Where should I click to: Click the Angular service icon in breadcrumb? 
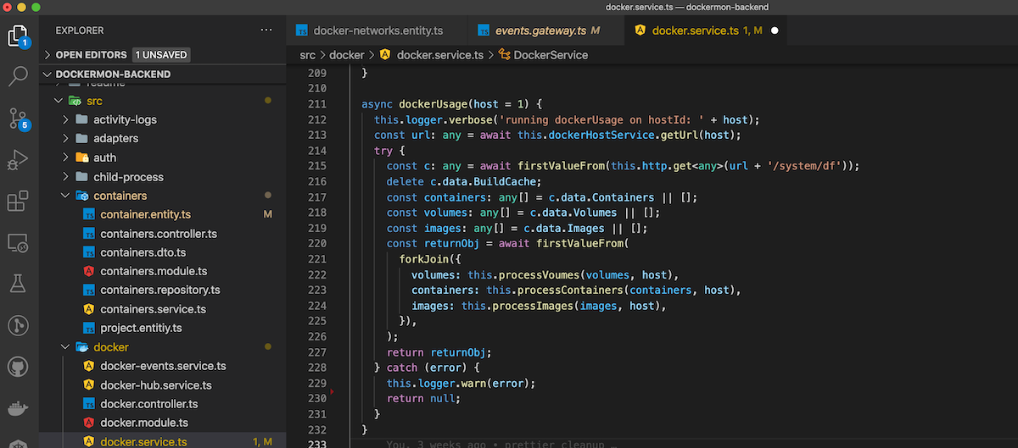(x=385, y=55)
